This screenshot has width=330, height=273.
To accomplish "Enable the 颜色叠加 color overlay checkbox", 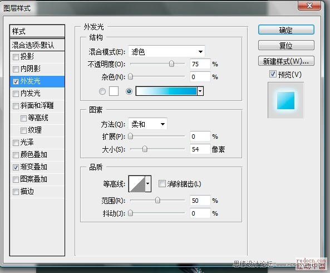I will [16, 155].
